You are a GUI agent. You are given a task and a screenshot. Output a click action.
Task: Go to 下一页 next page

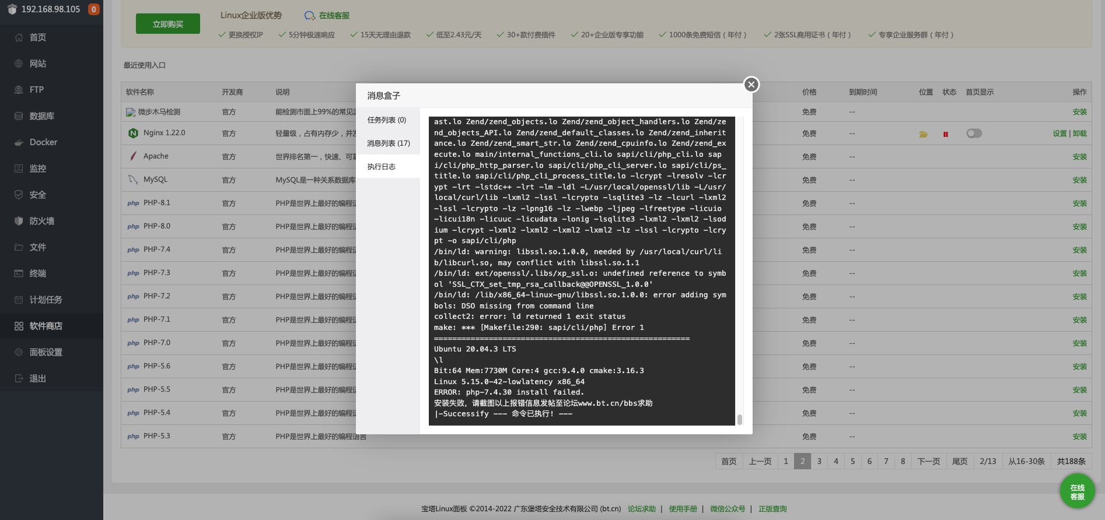tap(928, 461)
